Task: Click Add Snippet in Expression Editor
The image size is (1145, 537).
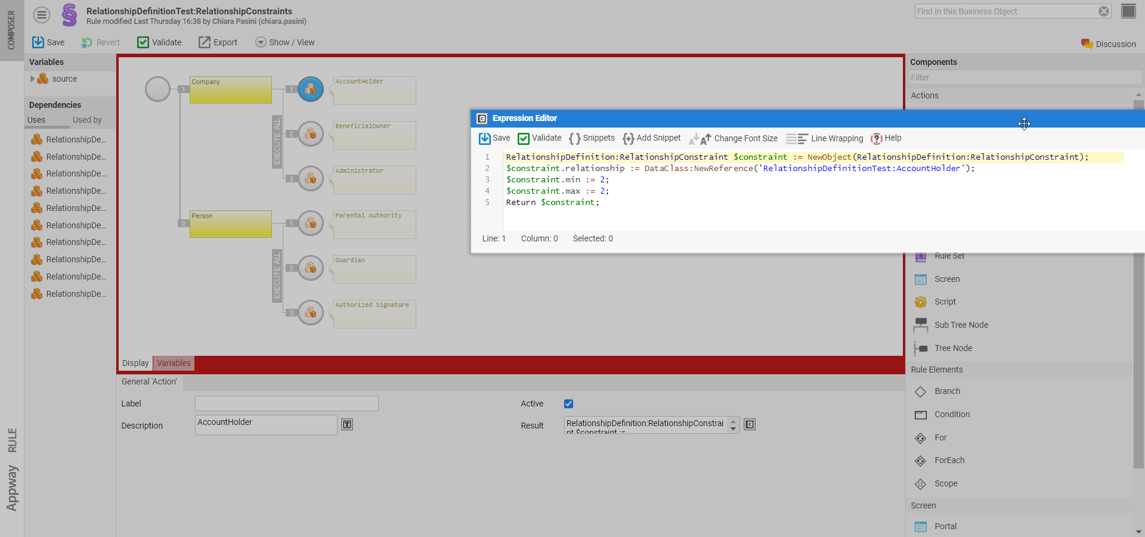Action: pos(651,138)
